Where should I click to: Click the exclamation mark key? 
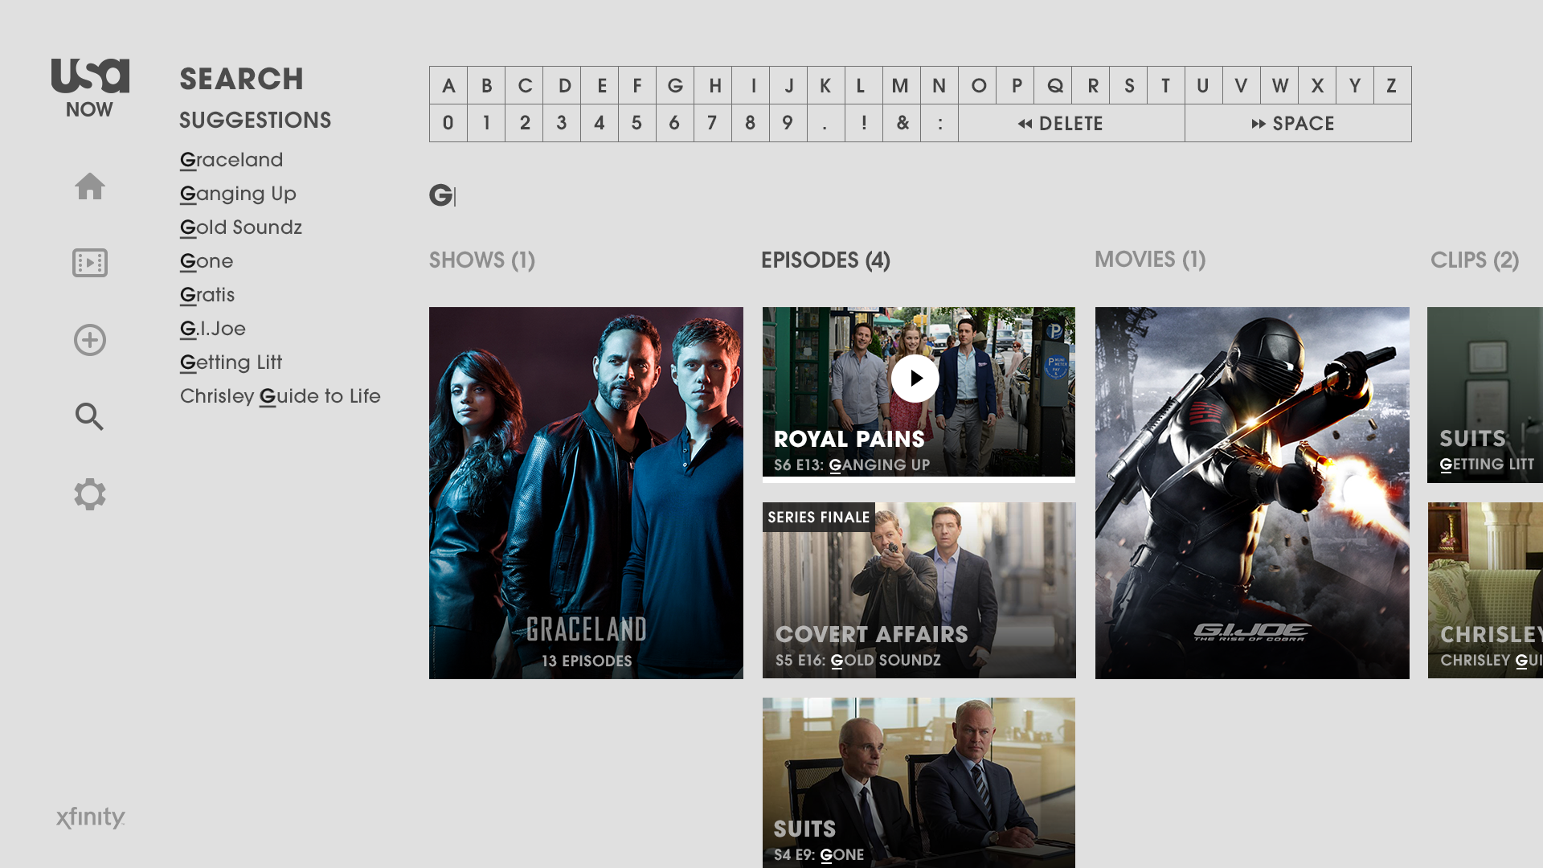(864, 123)
